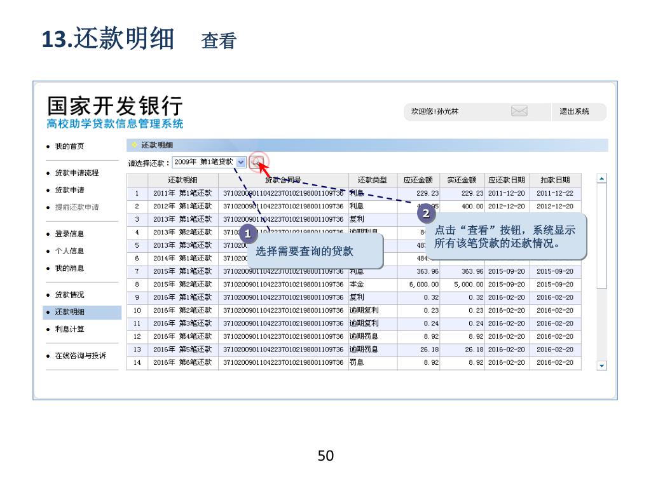Click the 实还金额 column header
The image size is (651, 488).
coord(462,180)
